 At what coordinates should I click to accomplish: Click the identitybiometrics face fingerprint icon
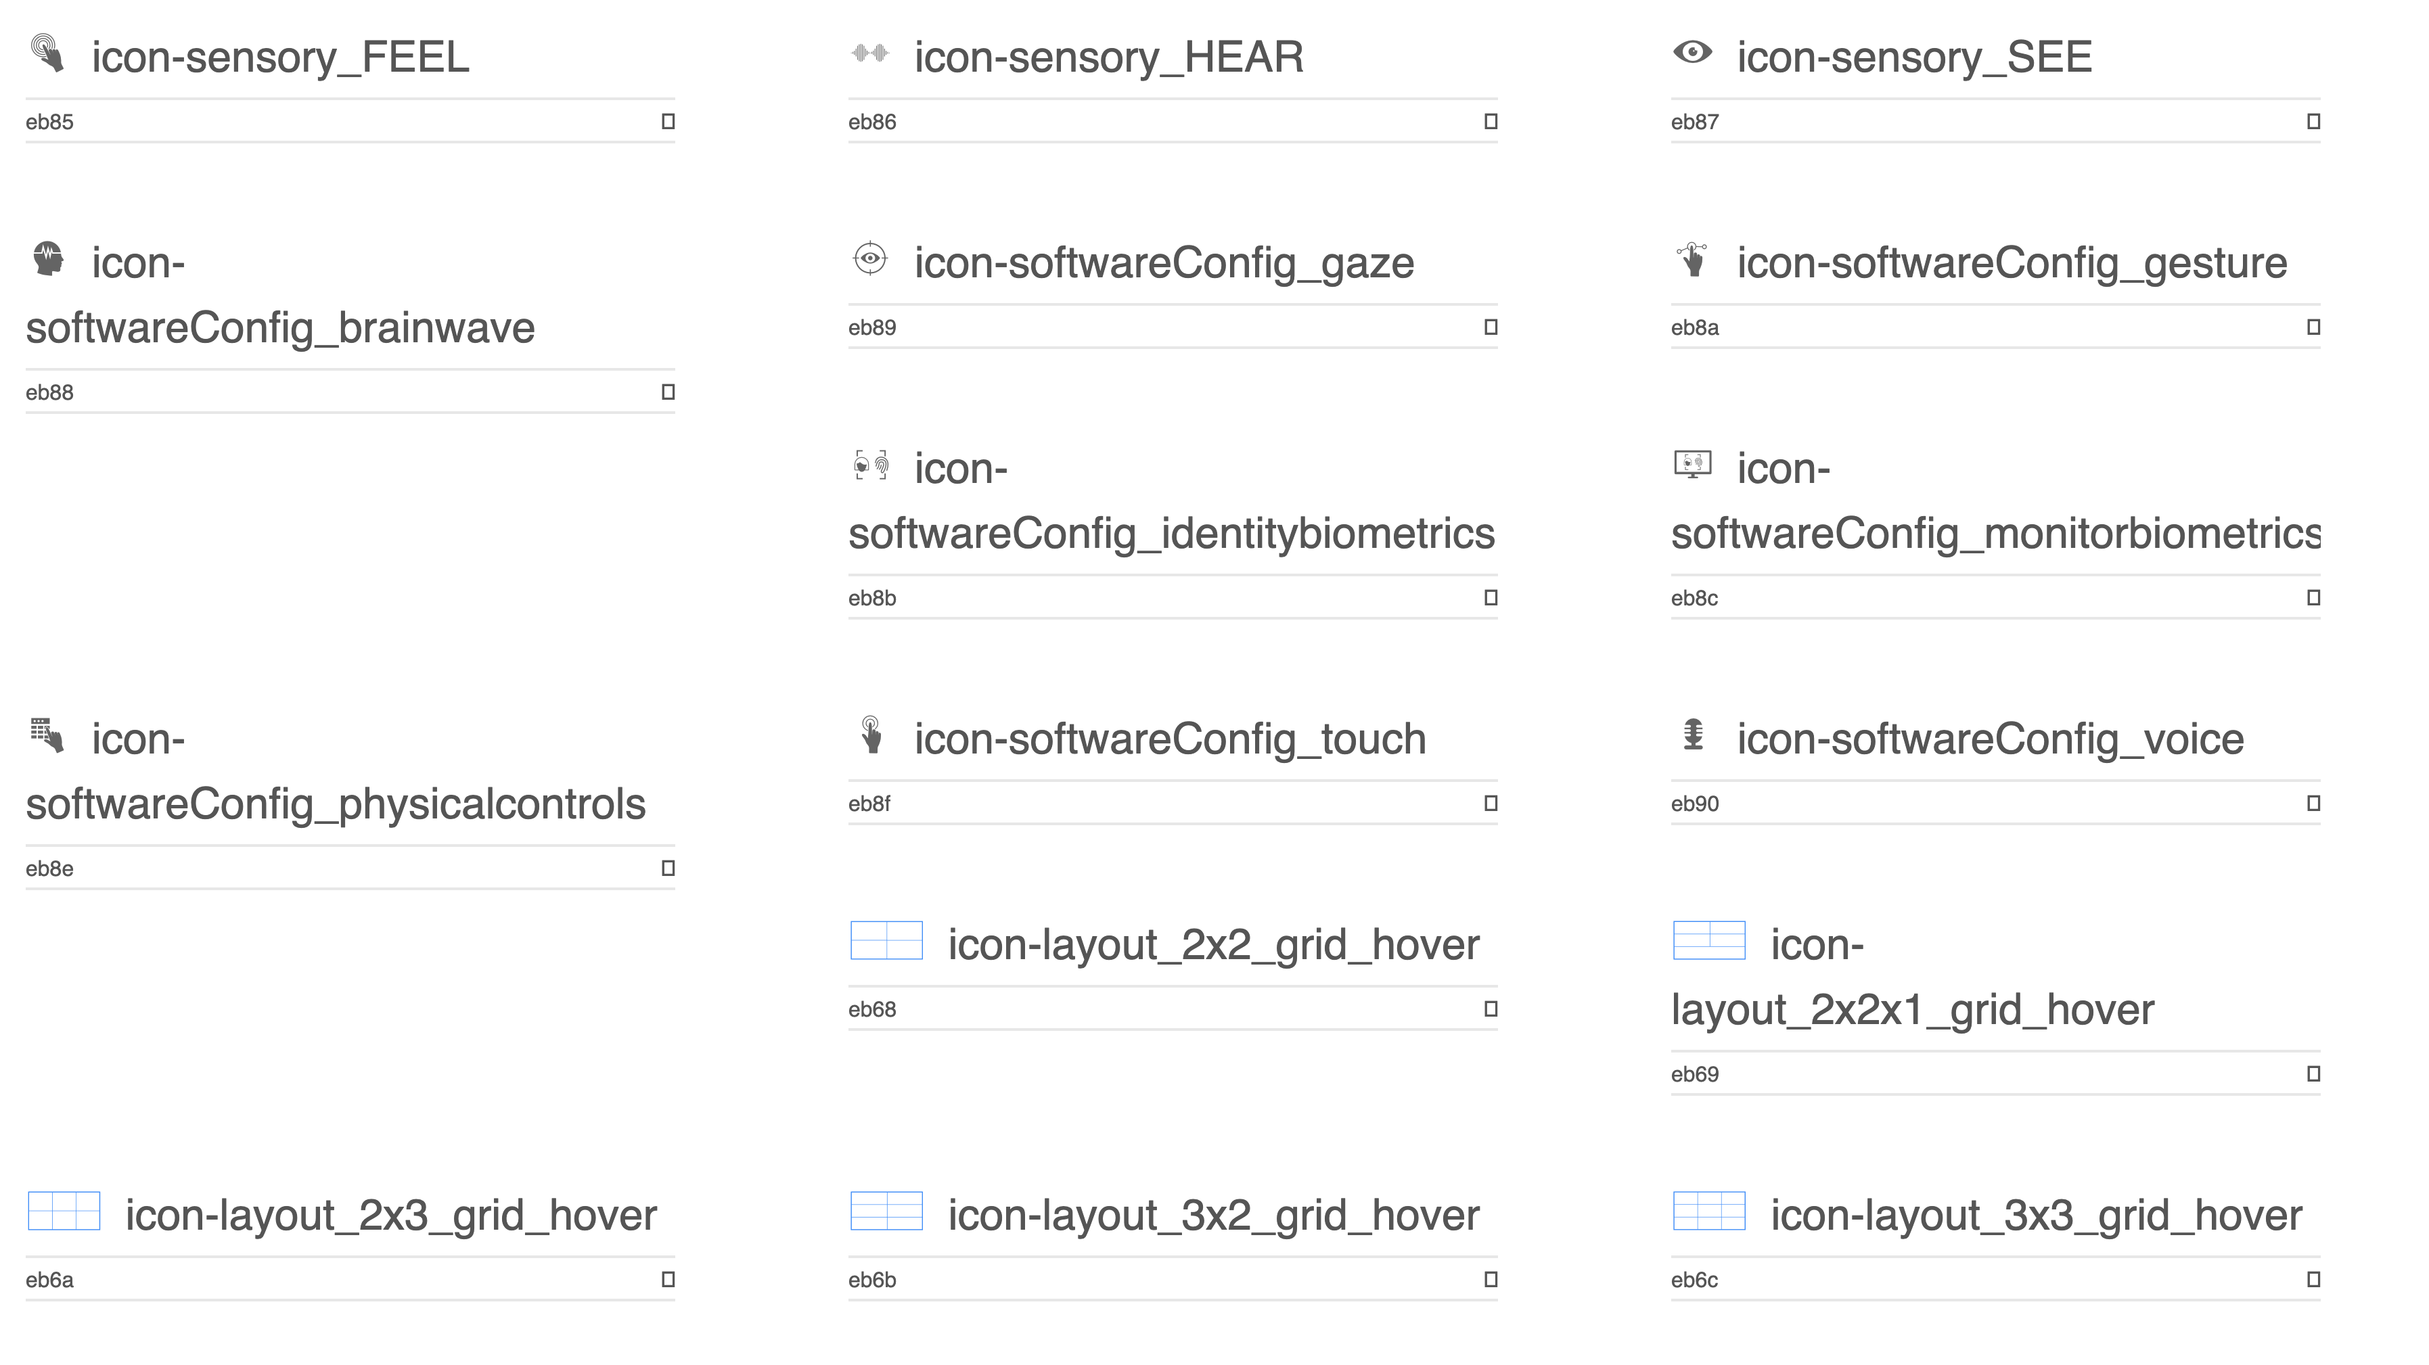point(870,465)
